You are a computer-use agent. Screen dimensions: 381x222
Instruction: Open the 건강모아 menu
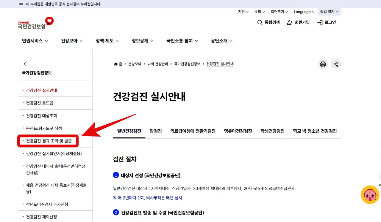(71, 41)
